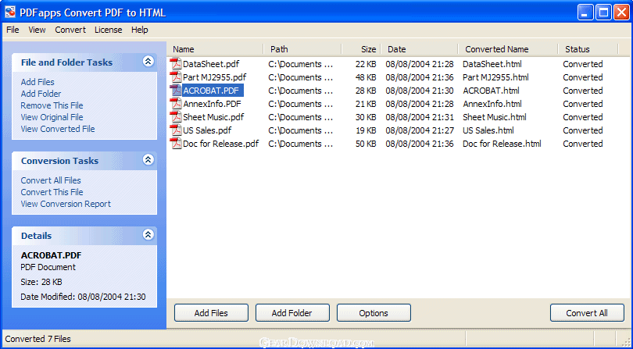The width and height of the screenshot is (633, 349).
Task: Open View Conversion Report link
Action: 66,204
